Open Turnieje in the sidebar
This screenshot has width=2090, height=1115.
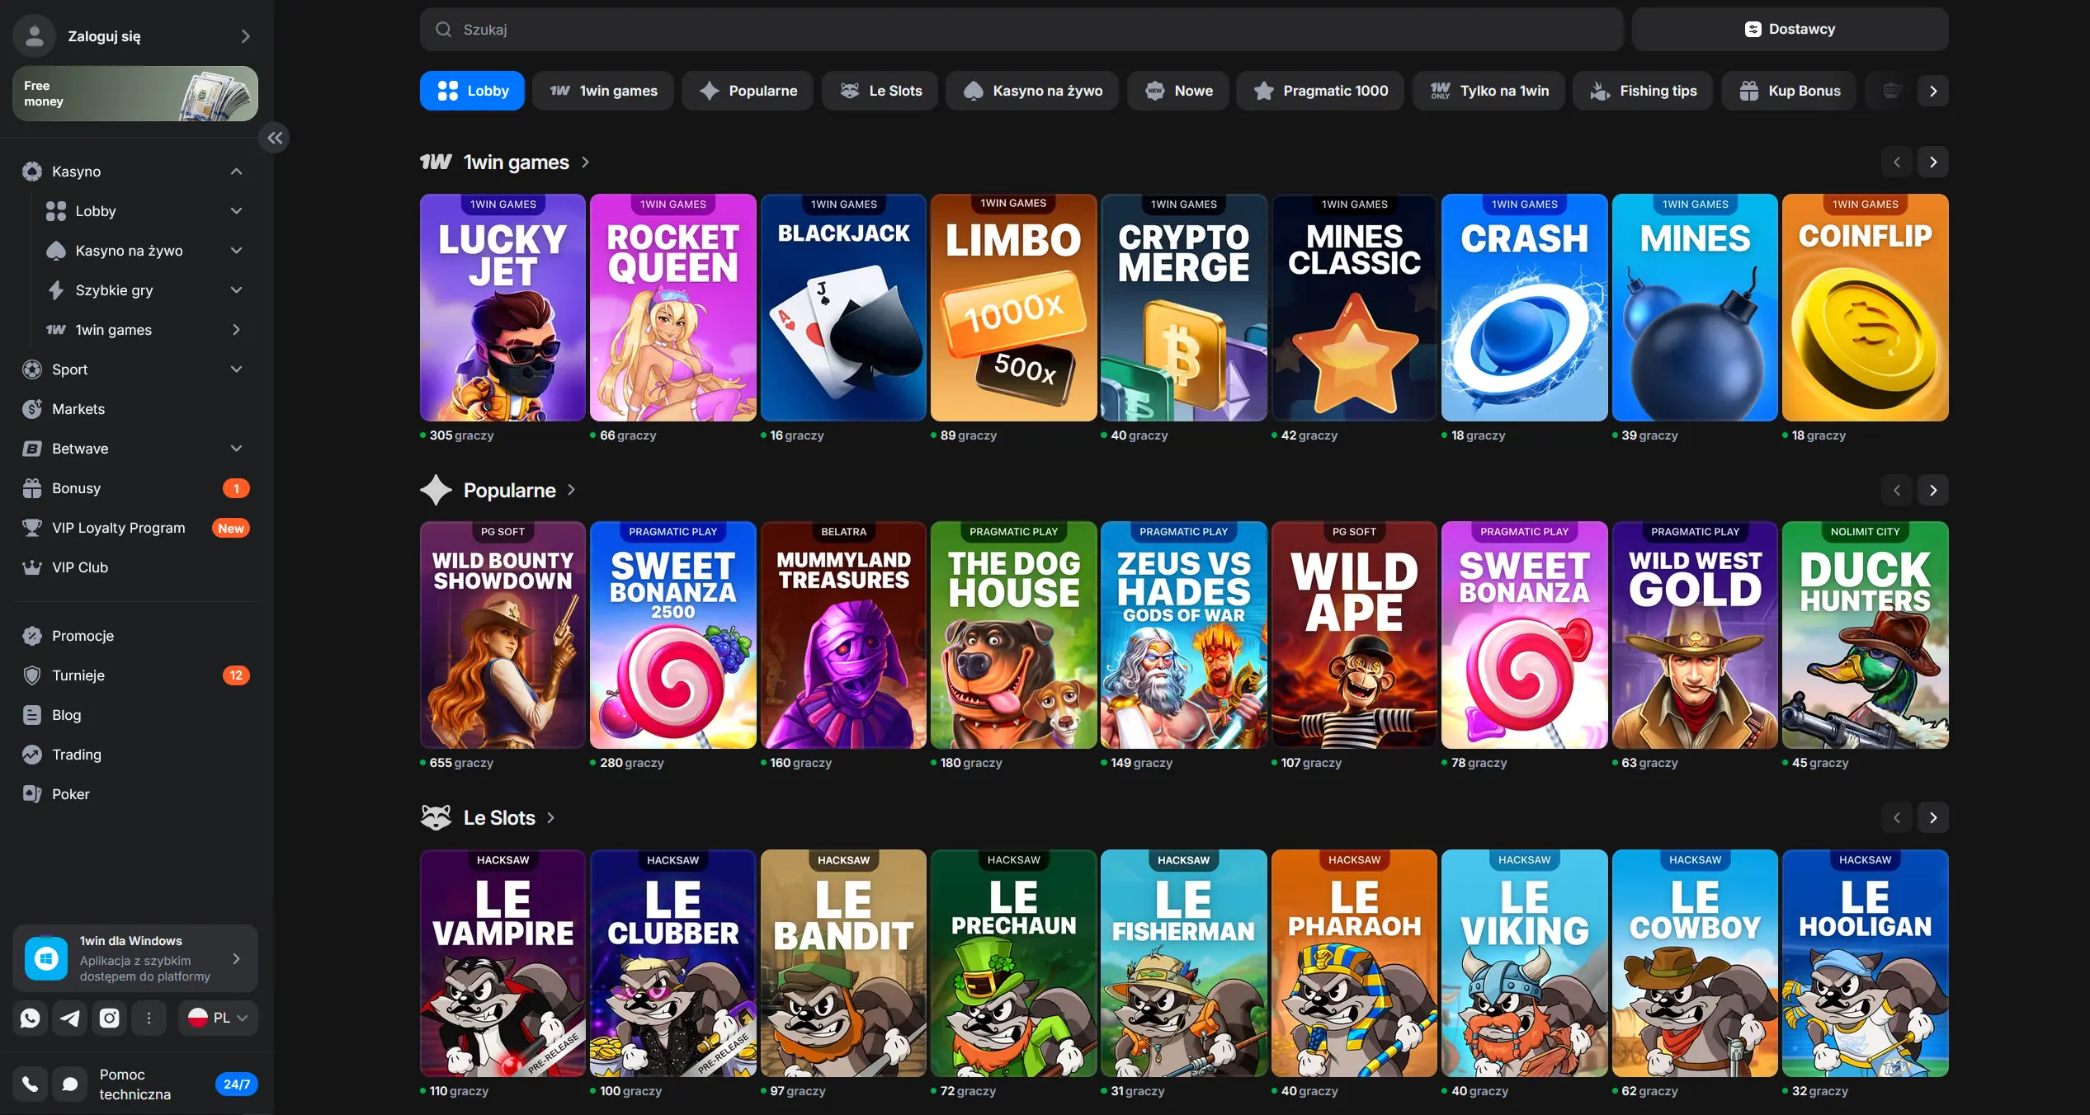coord(135,675)
